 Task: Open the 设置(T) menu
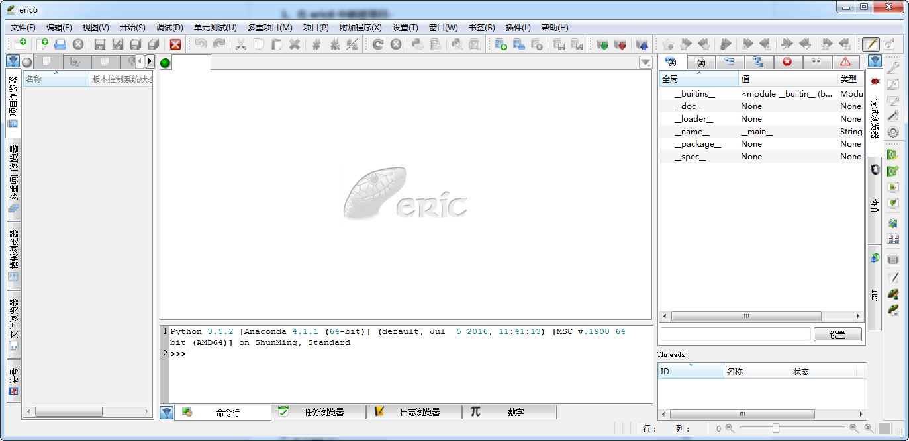coord(405,27)
